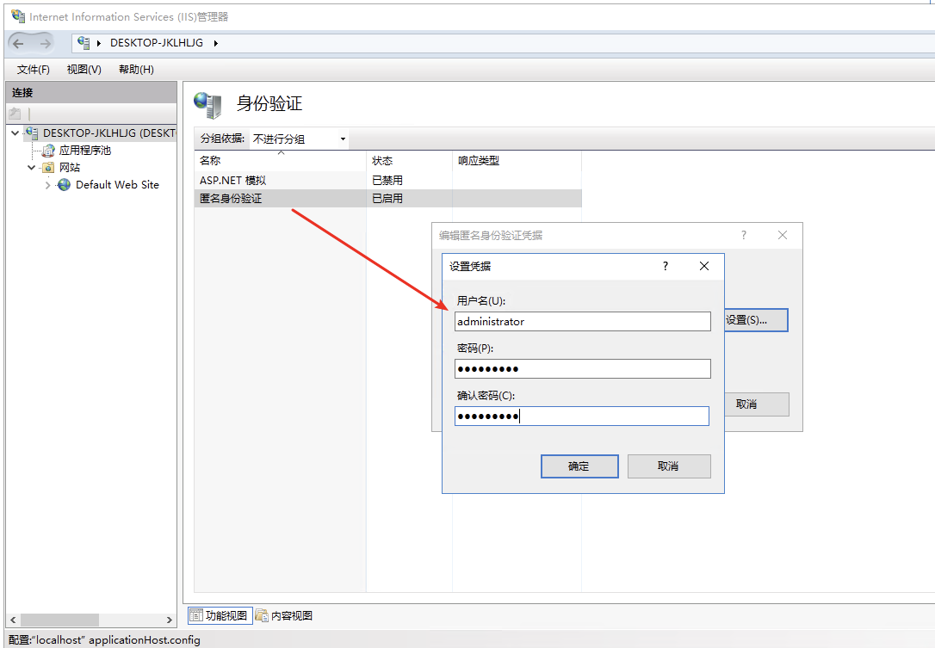Click the left arrow of the connections scrollbar
Viewport: 935px width, 648px height.
point(13,620)
